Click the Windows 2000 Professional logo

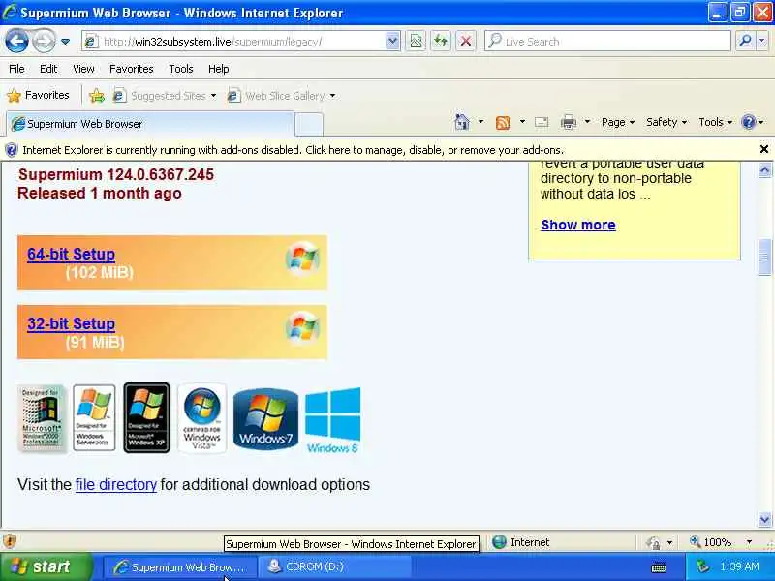[x=42, y=419]
